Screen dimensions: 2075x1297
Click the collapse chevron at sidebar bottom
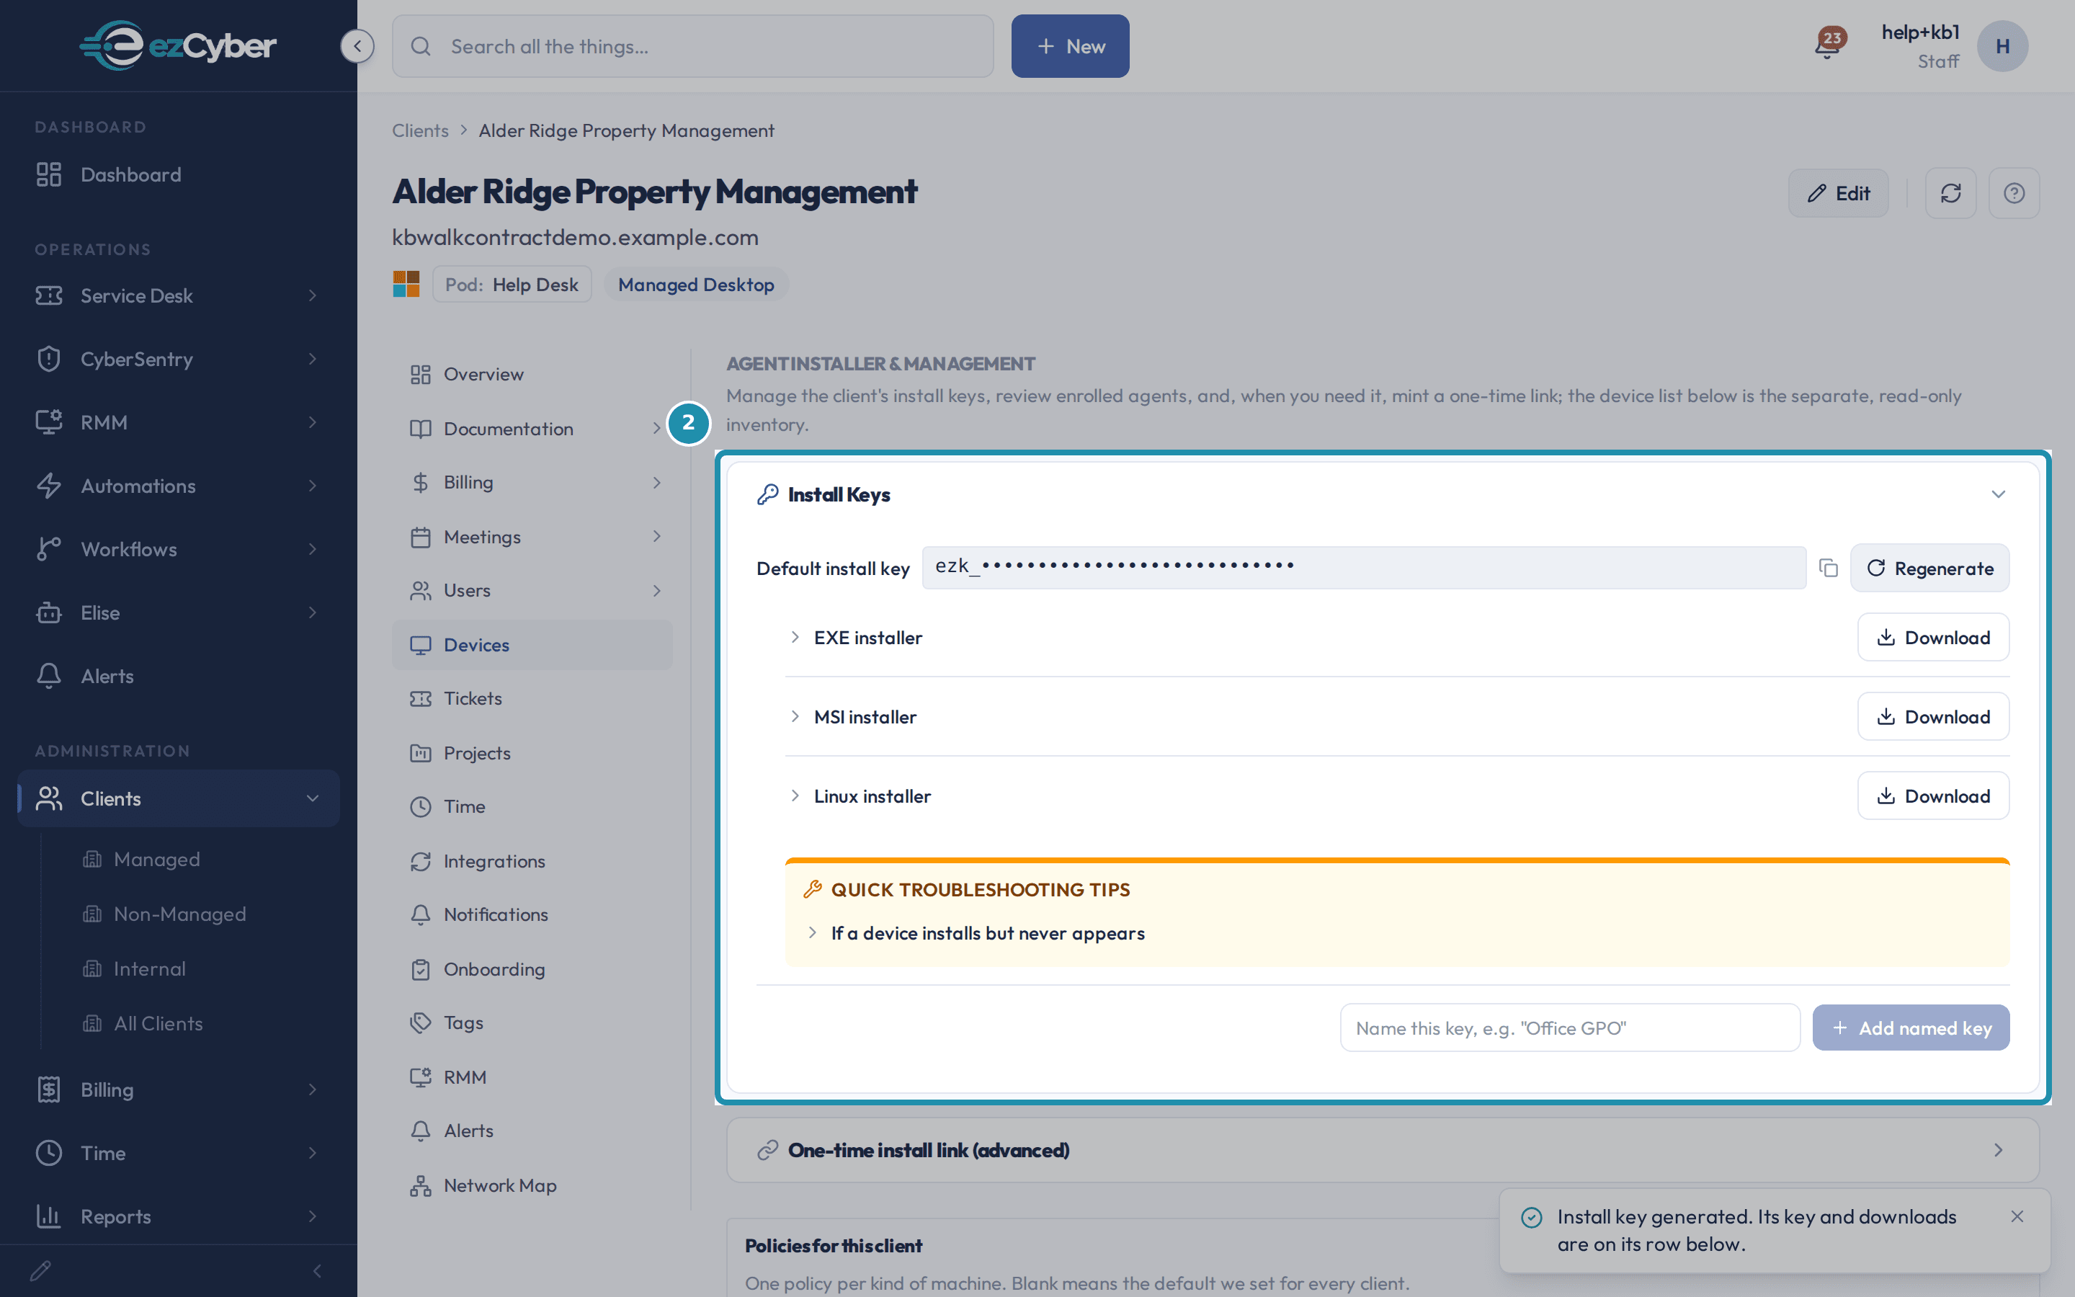tap(317, 1270)
